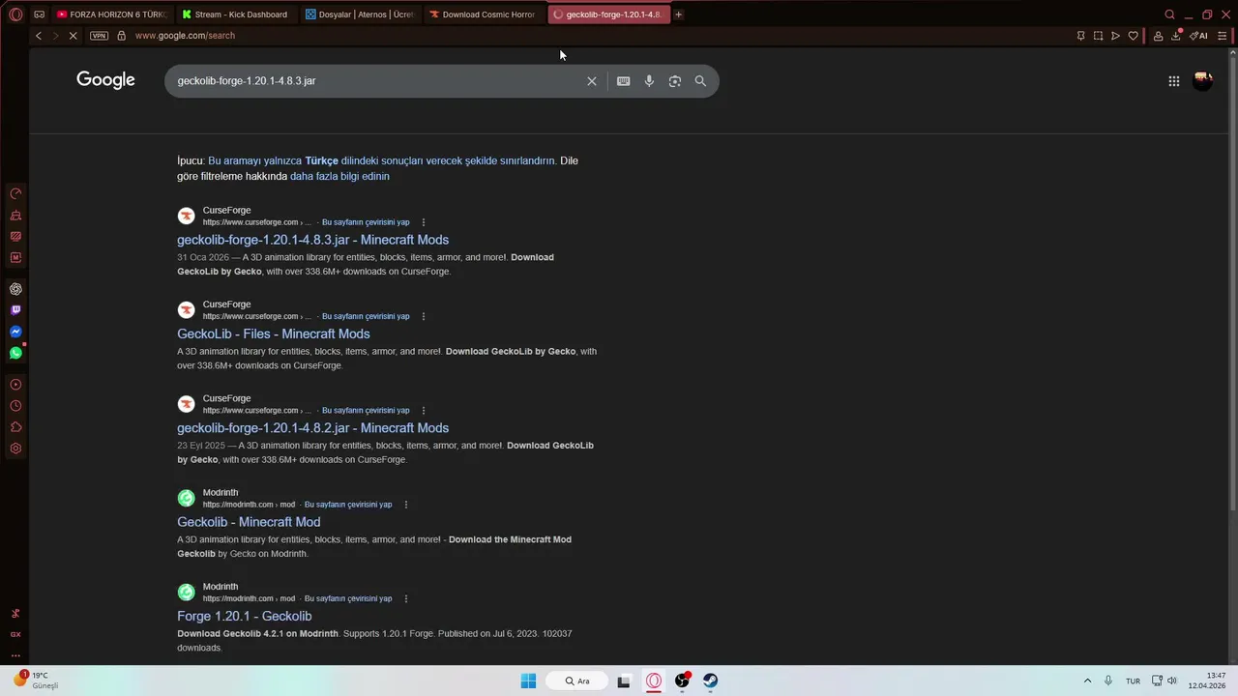Open the Google apps grid

pyautogui.click(x=1174, y=81)
